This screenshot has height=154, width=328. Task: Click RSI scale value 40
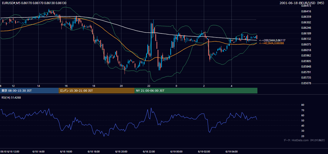303,126
